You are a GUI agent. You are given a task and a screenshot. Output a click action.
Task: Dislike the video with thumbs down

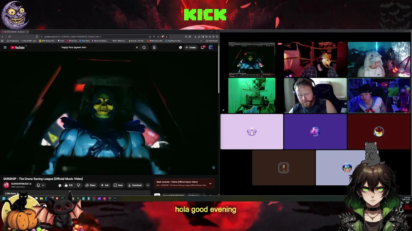pyautogui.click(x=78, y=185)
